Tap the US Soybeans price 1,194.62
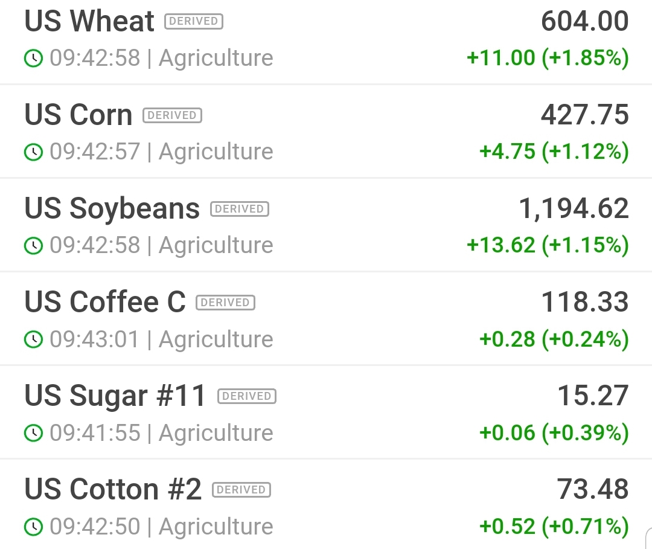Screen dimensions: 652x549 tap(574, 209)
